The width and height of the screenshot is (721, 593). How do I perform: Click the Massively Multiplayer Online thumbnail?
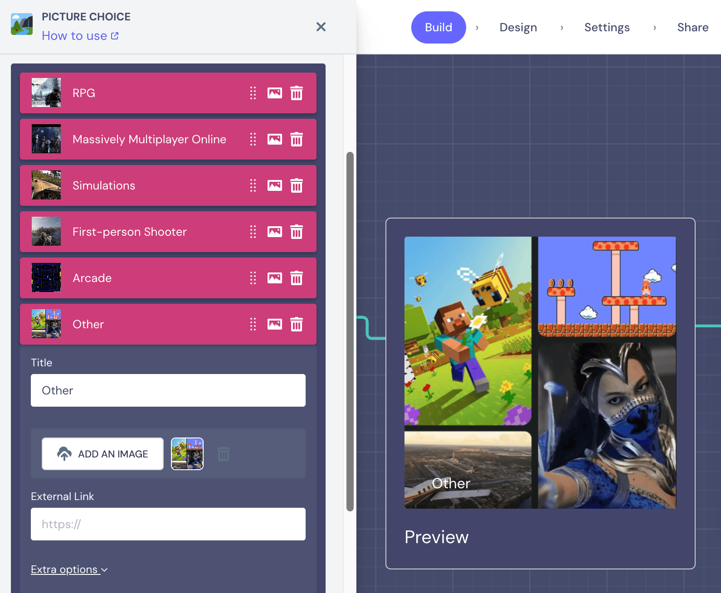46,139
